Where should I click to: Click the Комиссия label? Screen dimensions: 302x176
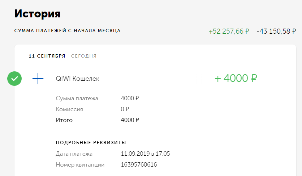pos(69,109)
